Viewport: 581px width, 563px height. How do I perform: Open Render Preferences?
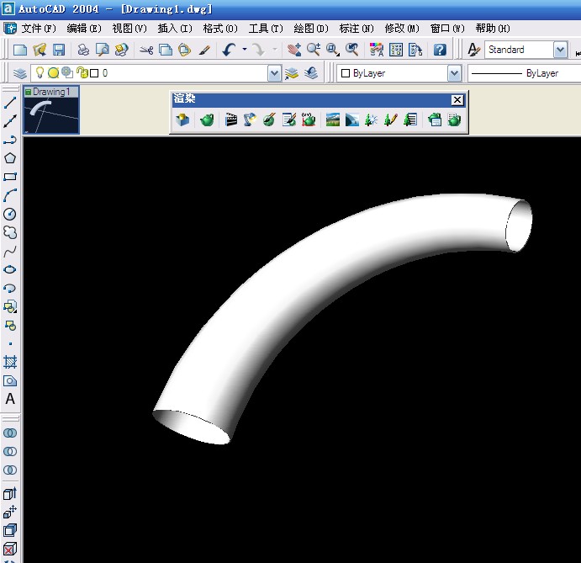[x=435, y=120]
